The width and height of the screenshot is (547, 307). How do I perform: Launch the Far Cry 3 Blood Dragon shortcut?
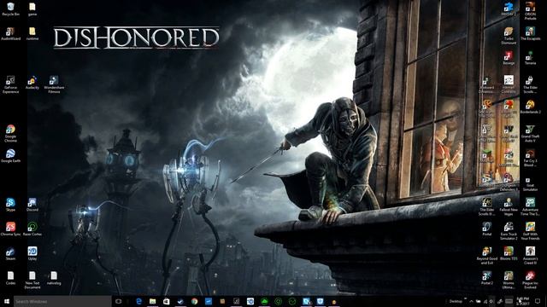(530, 158)
